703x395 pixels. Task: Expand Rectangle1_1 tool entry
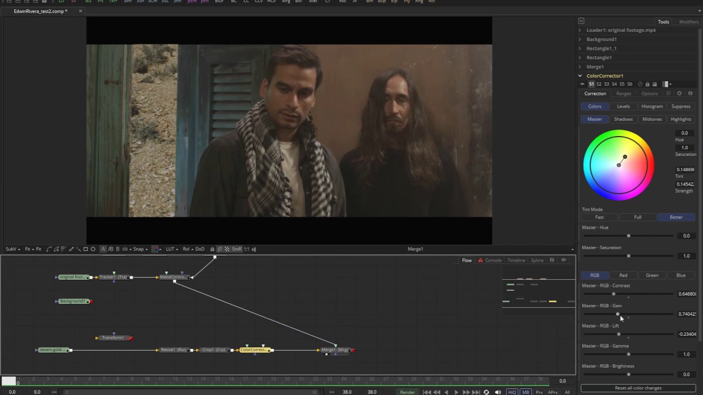[x=580, y=48]
